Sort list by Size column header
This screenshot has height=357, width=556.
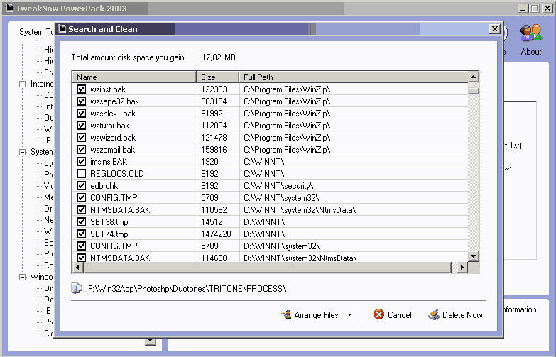point(217,77)
